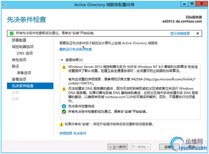Select 路径 step in sidebar
This screenshot has height=154, width=209.
click(15, 66)
